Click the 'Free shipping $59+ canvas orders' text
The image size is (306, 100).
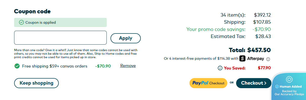(x=55, y=66)
